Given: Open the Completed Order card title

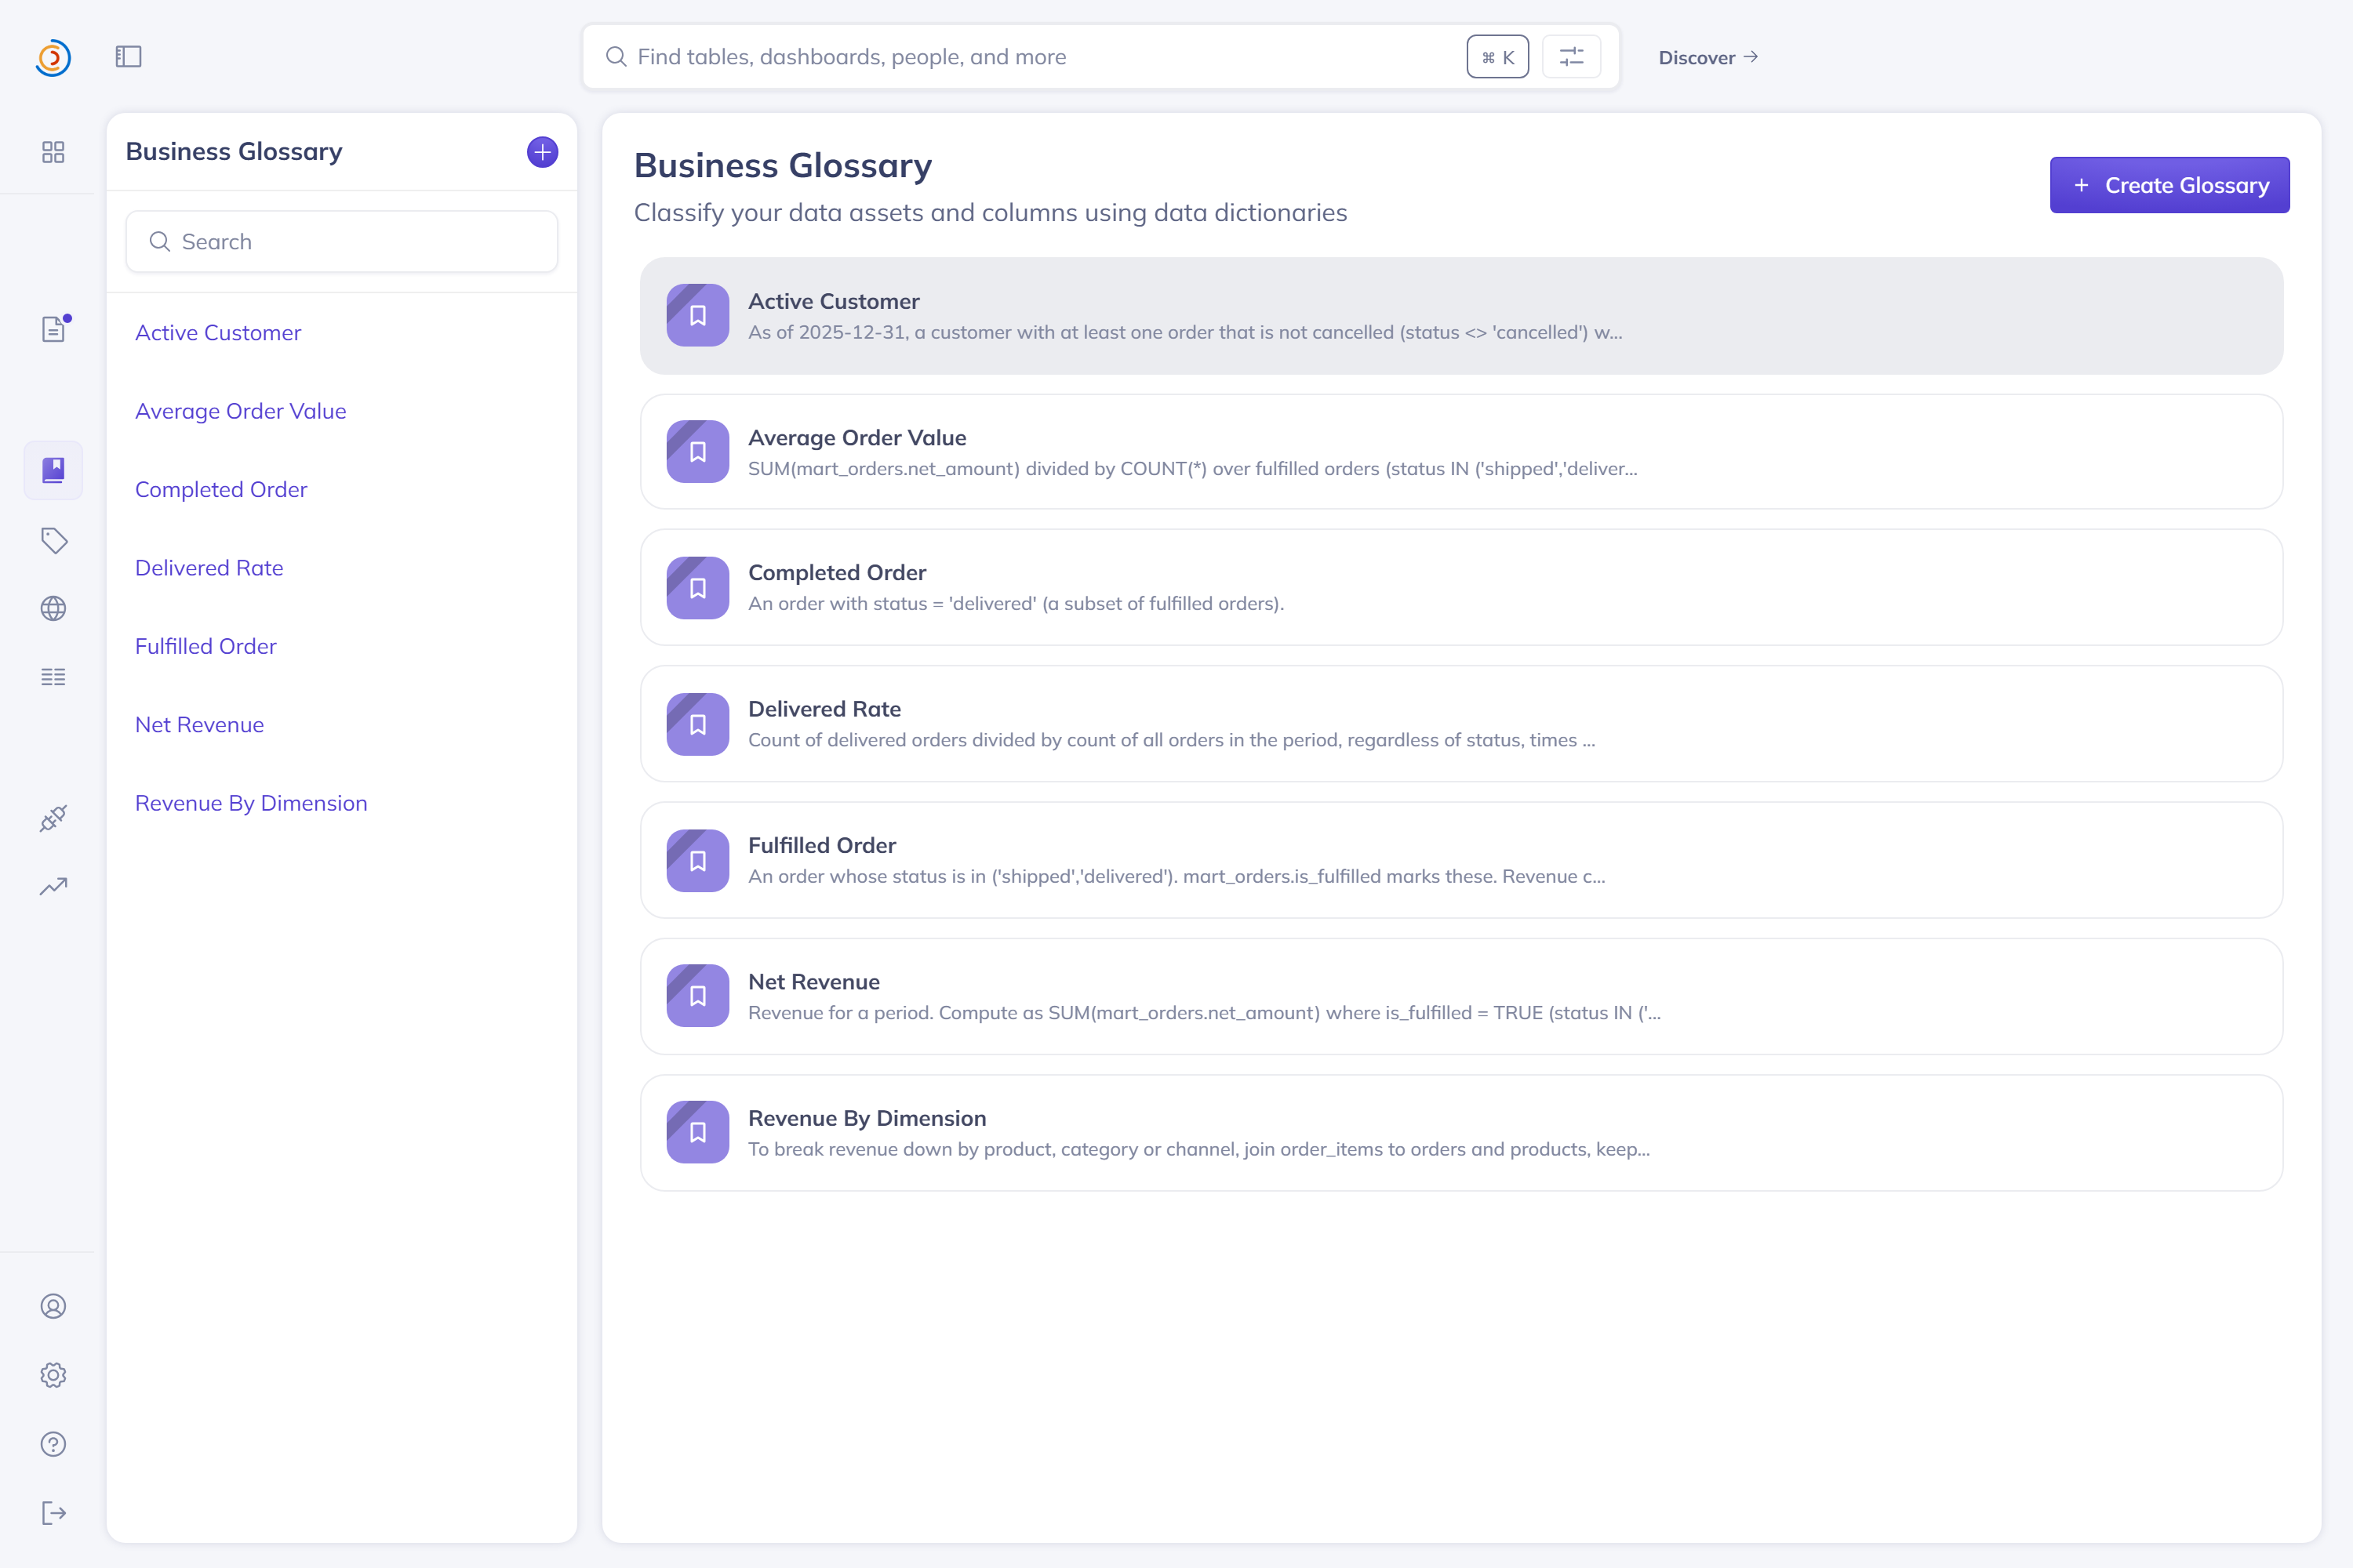Looking at the screenshot, I should 838,573.
